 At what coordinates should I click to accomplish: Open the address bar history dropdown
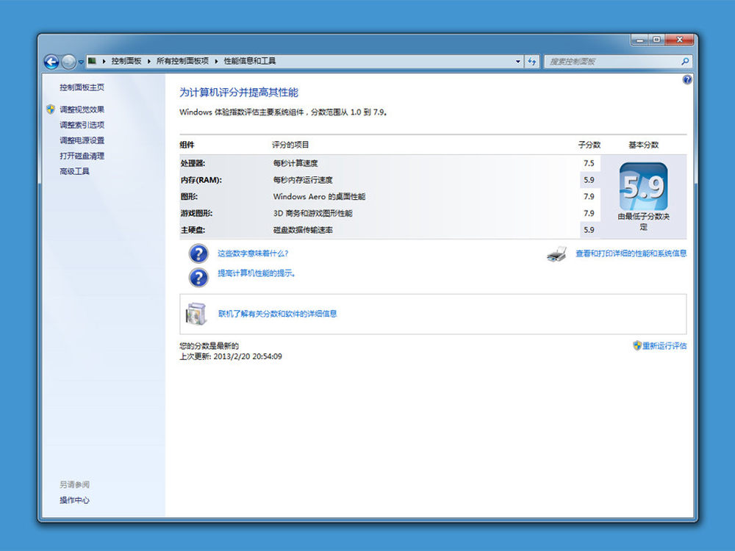tap(518, 62)
